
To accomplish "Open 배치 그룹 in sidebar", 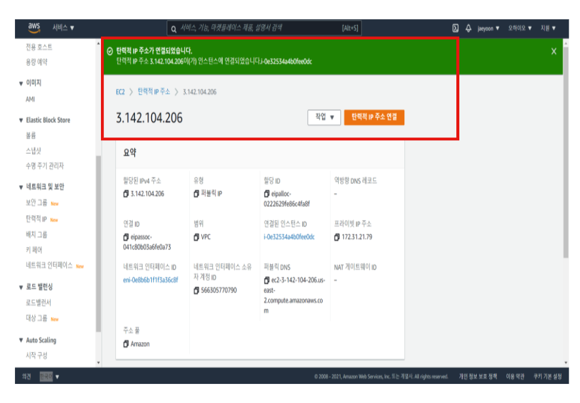I will tap(36, 235).
